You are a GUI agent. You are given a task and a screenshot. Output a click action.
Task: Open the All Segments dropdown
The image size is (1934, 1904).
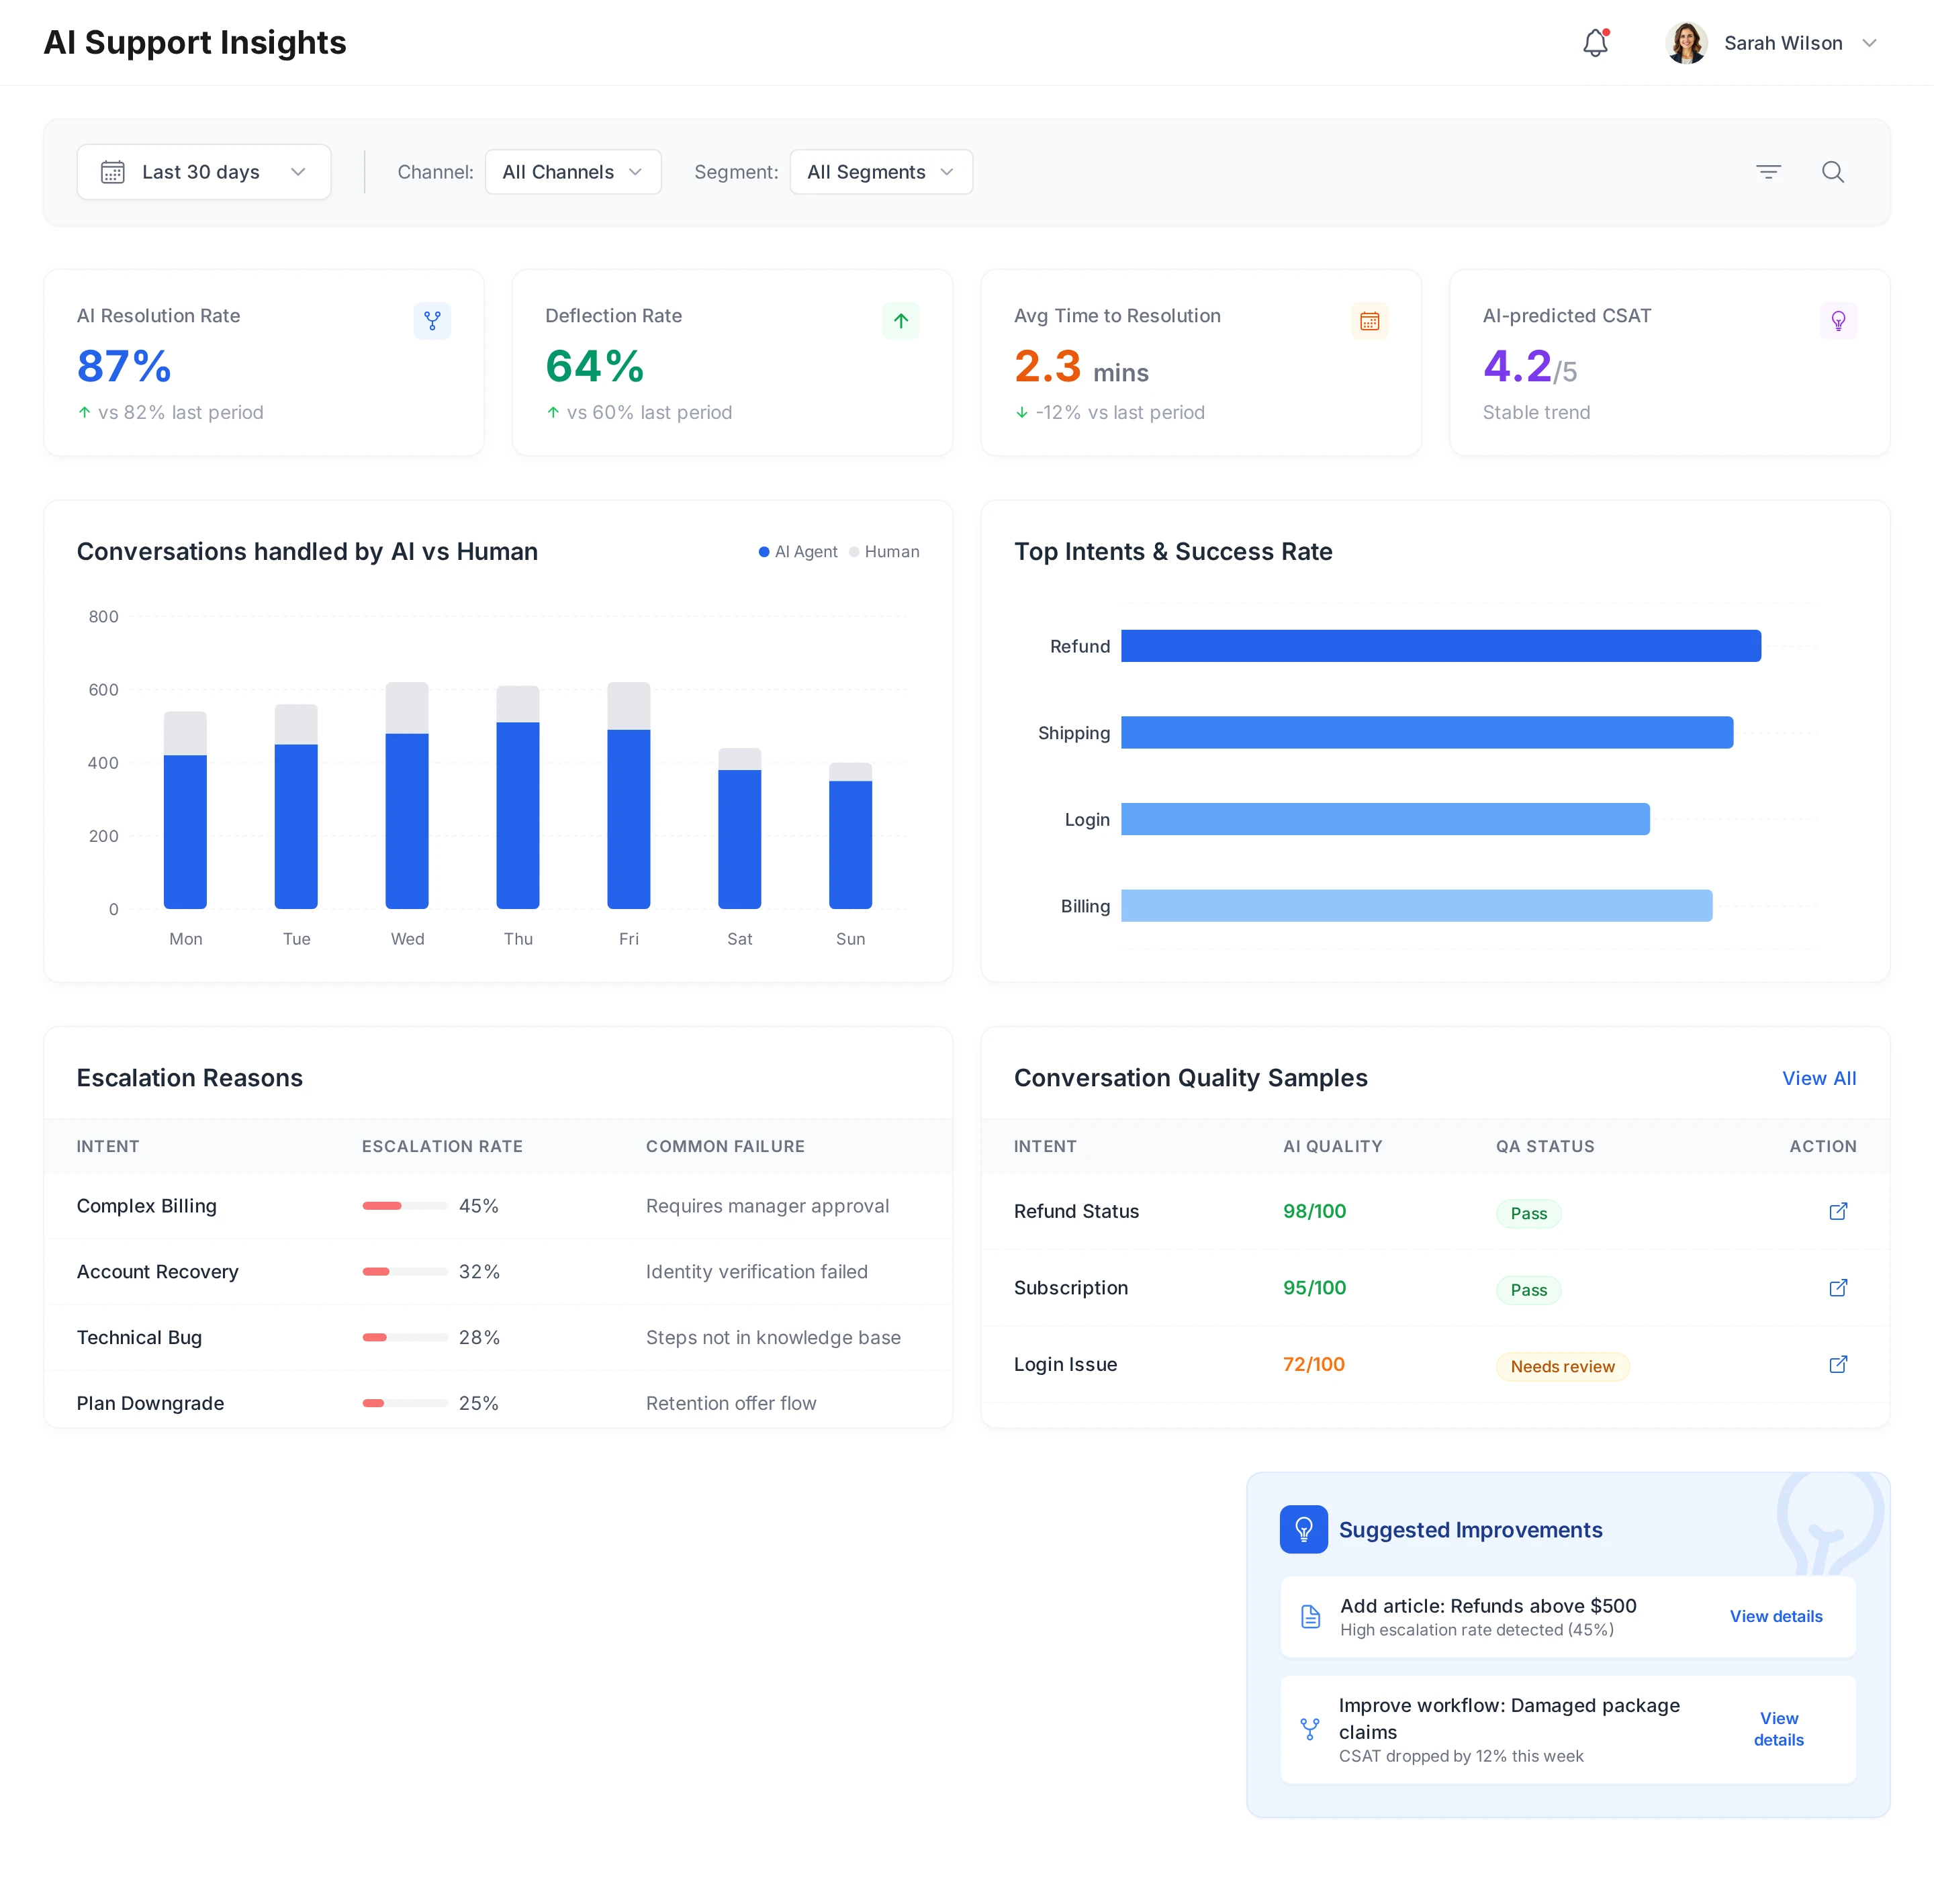tap(880, 171)
